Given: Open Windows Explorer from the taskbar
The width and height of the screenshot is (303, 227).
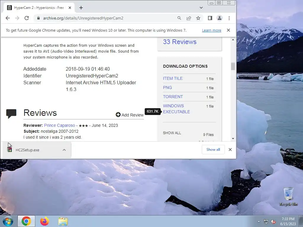Looking at the screenshot, I should (x=63, y=221).
